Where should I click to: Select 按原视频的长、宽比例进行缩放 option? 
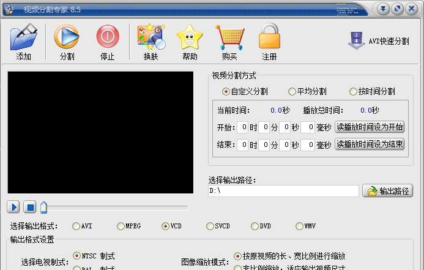pyautogui.click(x=289, y=256)
